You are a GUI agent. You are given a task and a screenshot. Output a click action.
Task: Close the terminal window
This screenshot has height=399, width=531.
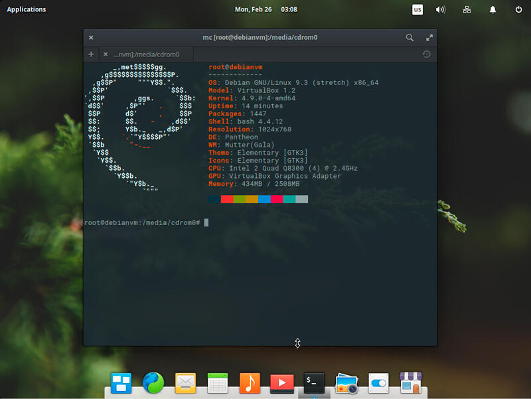click(91, 38)
